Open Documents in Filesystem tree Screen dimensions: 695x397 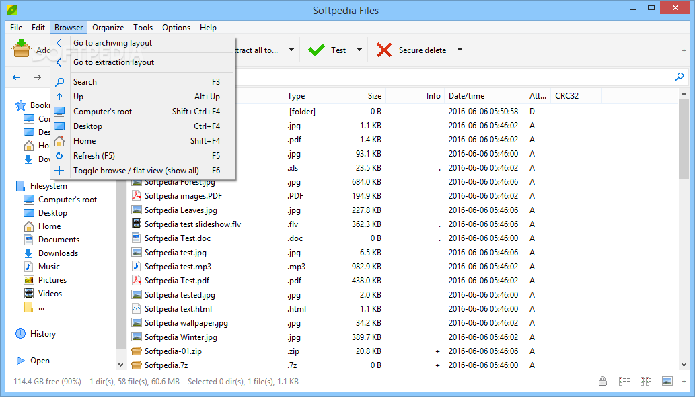tap(59, 240)
